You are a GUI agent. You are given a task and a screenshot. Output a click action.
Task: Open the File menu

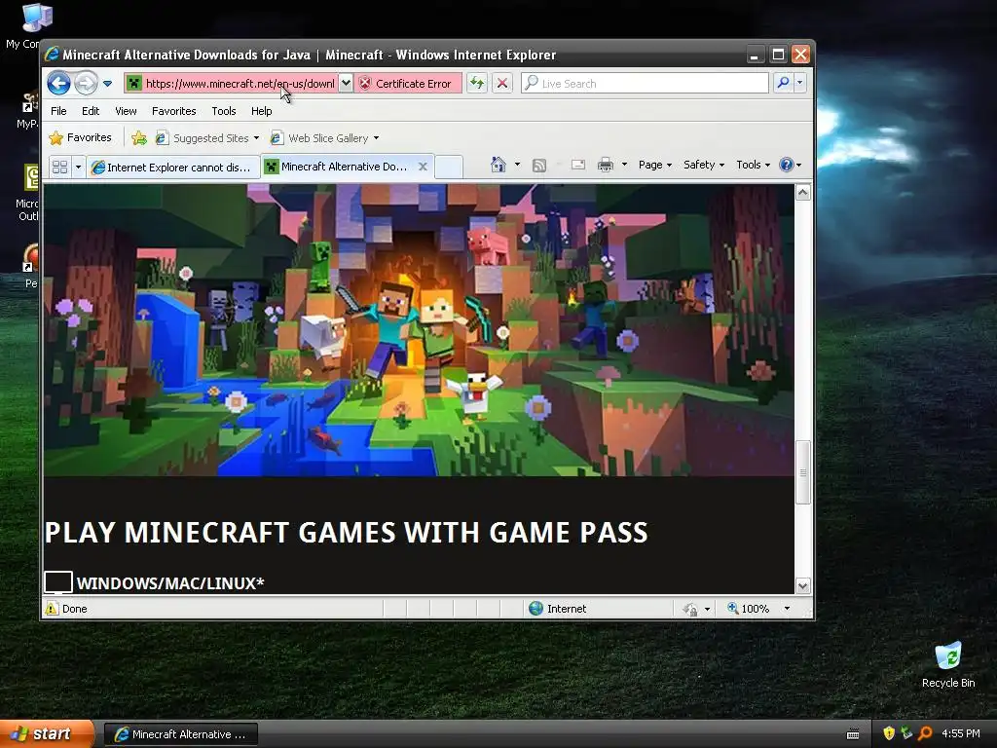(x=58, y=111)
